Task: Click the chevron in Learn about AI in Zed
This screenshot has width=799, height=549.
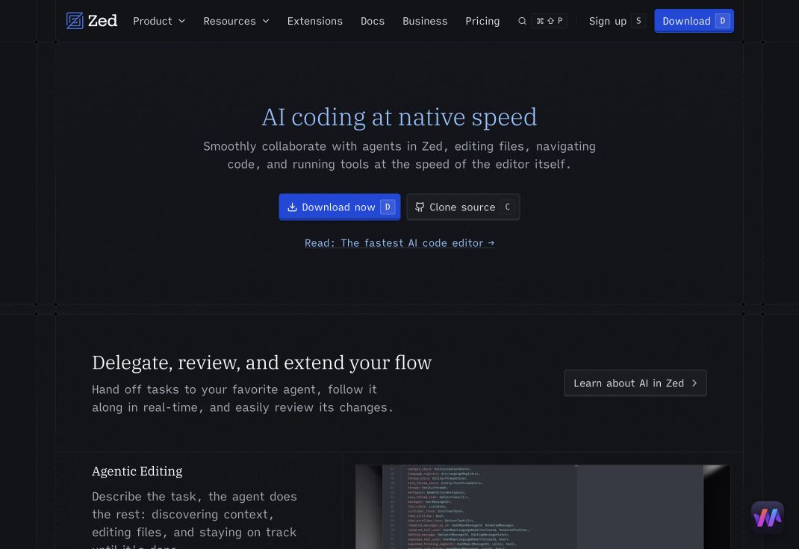Action: 694,383
